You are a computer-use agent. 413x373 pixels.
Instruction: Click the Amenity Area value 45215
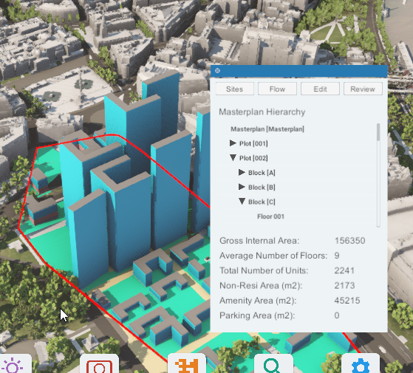pos(347,301)
